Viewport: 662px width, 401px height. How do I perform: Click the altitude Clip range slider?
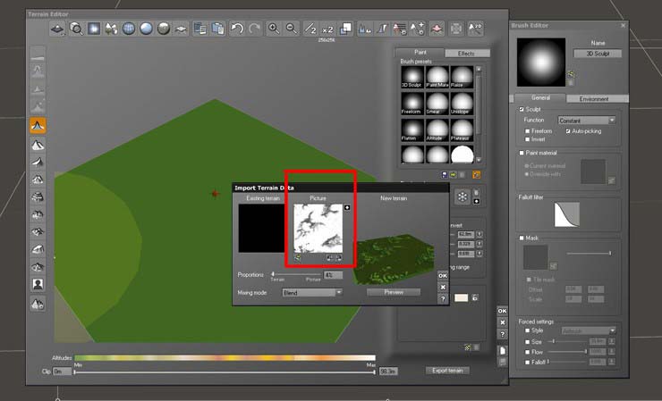point(225,372)
